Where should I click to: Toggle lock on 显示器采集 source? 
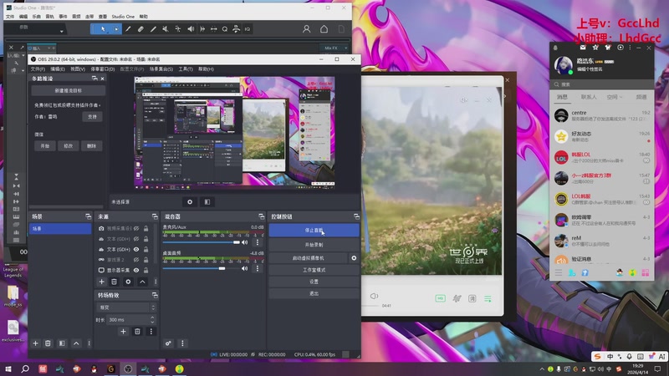146,271
